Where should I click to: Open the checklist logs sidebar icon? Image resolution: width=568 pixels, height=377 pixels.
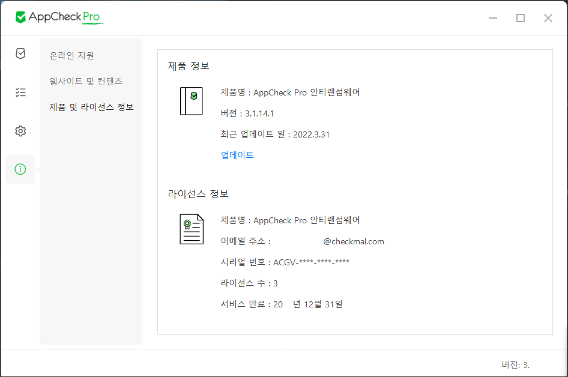click(x=20, y=92)
